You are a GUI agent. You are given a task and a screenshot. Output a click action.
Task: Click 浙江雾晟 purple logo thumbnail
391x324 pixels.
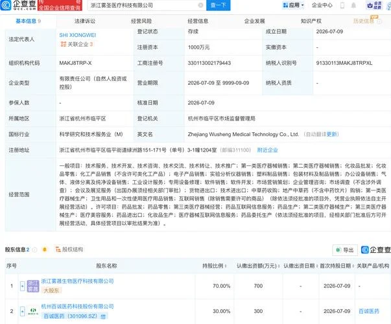click(x=33, y=286)
